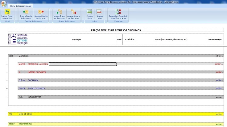Click the P. unitário column header

[129, 40]
